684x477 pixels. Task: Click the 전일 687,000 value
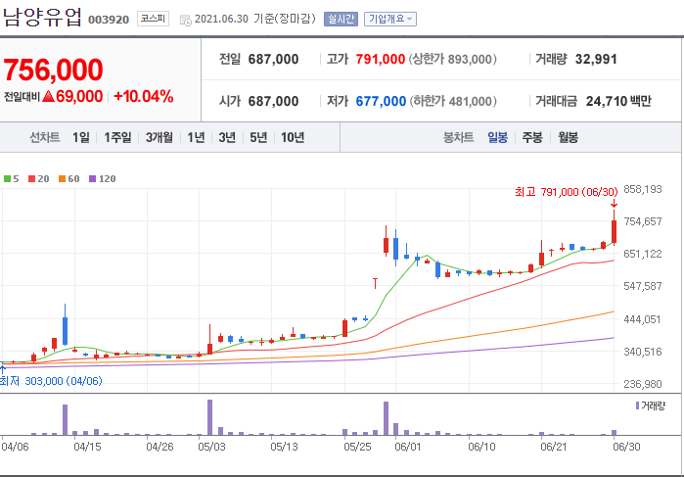273,59
